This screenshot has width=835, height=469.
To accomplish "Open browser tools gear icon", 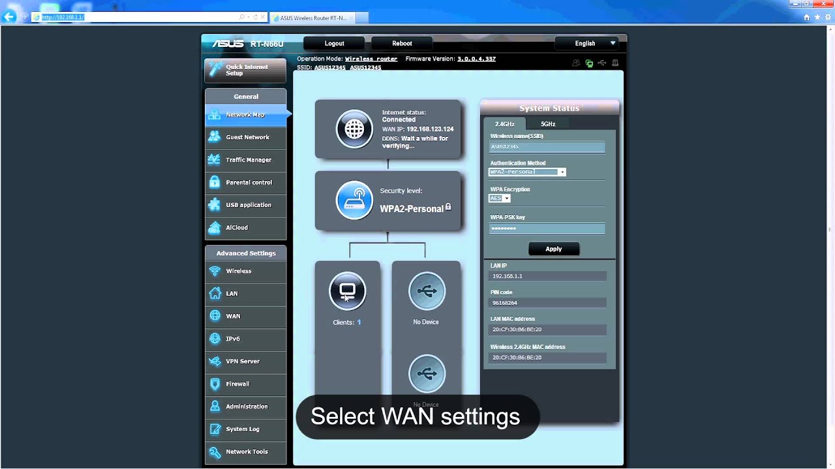I will pyautogui.click(x=828, y=18).
